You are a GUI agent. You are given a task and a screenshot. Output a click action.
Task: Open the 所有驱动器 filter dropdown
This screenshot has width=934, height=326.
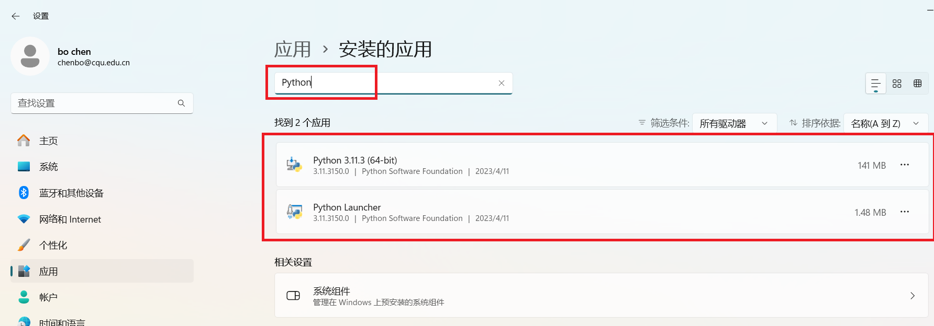(x=735, y=124)
